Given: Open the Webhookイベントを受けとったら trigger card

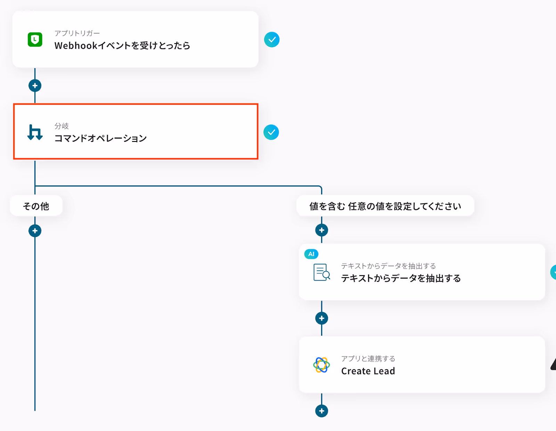Looking at the screenshot, I should click(135, 39).
